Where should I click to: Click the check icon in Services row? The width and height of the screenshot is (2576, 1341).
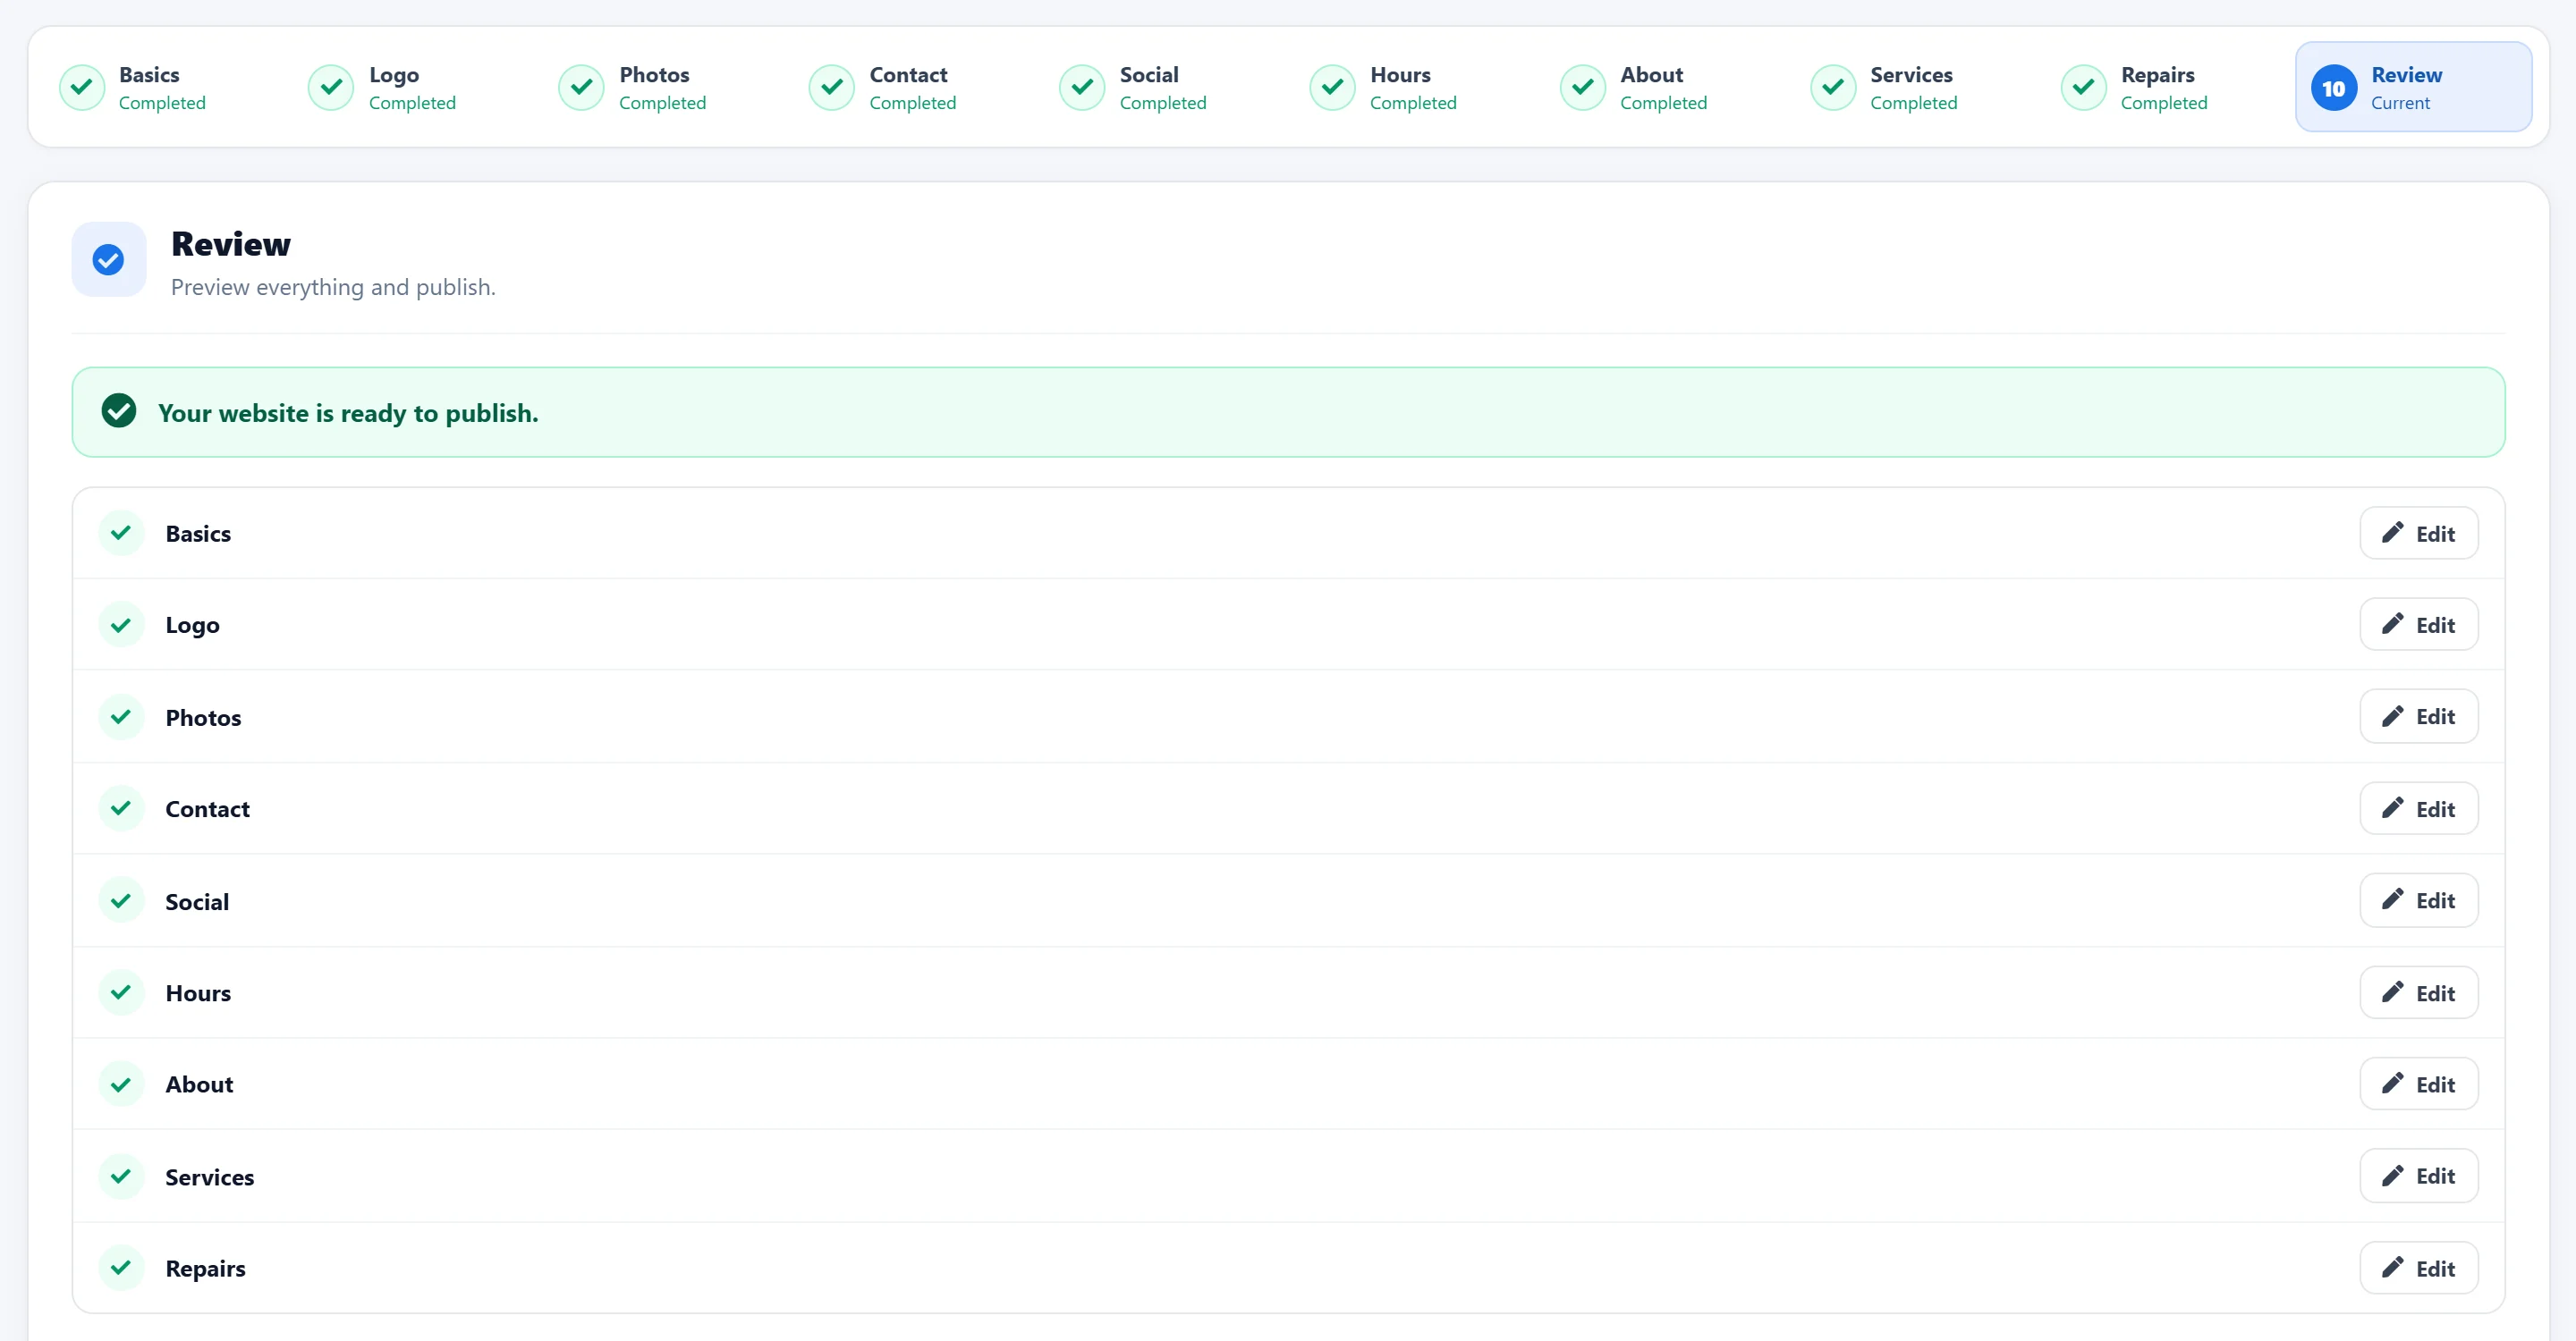121,1177
